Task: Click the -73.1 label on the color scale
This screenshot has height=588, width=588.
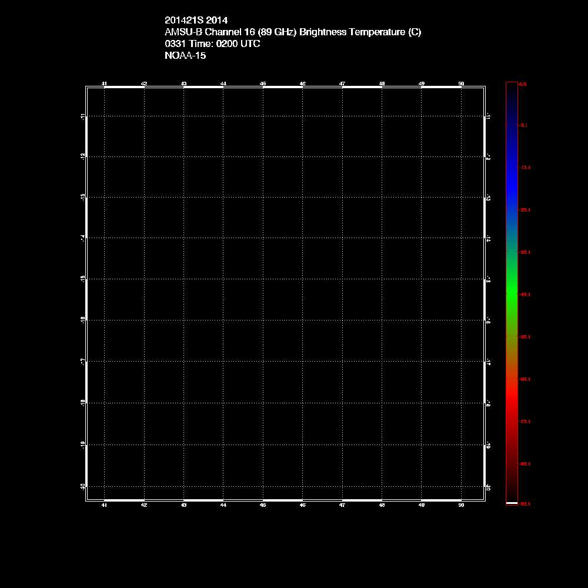Action: [524, 422]
